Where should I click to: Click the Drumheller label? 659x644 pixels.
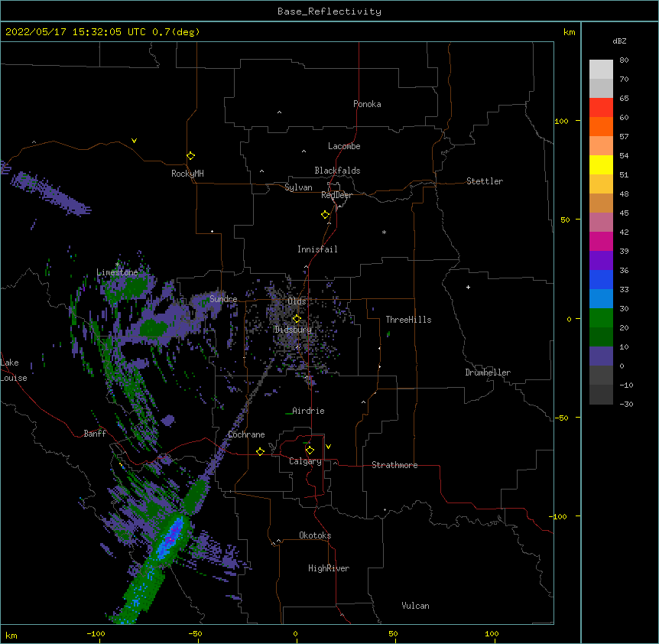[488, 372]
